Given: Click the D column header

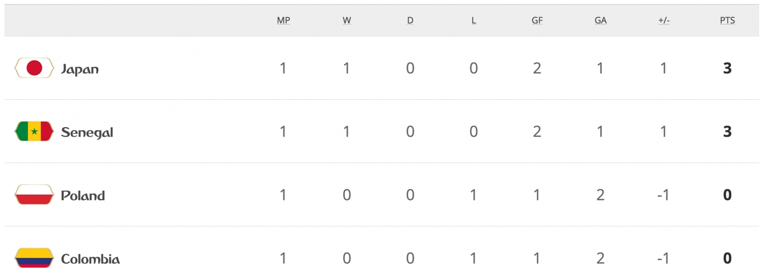Looking at the screenshot, I should (410, 20).
